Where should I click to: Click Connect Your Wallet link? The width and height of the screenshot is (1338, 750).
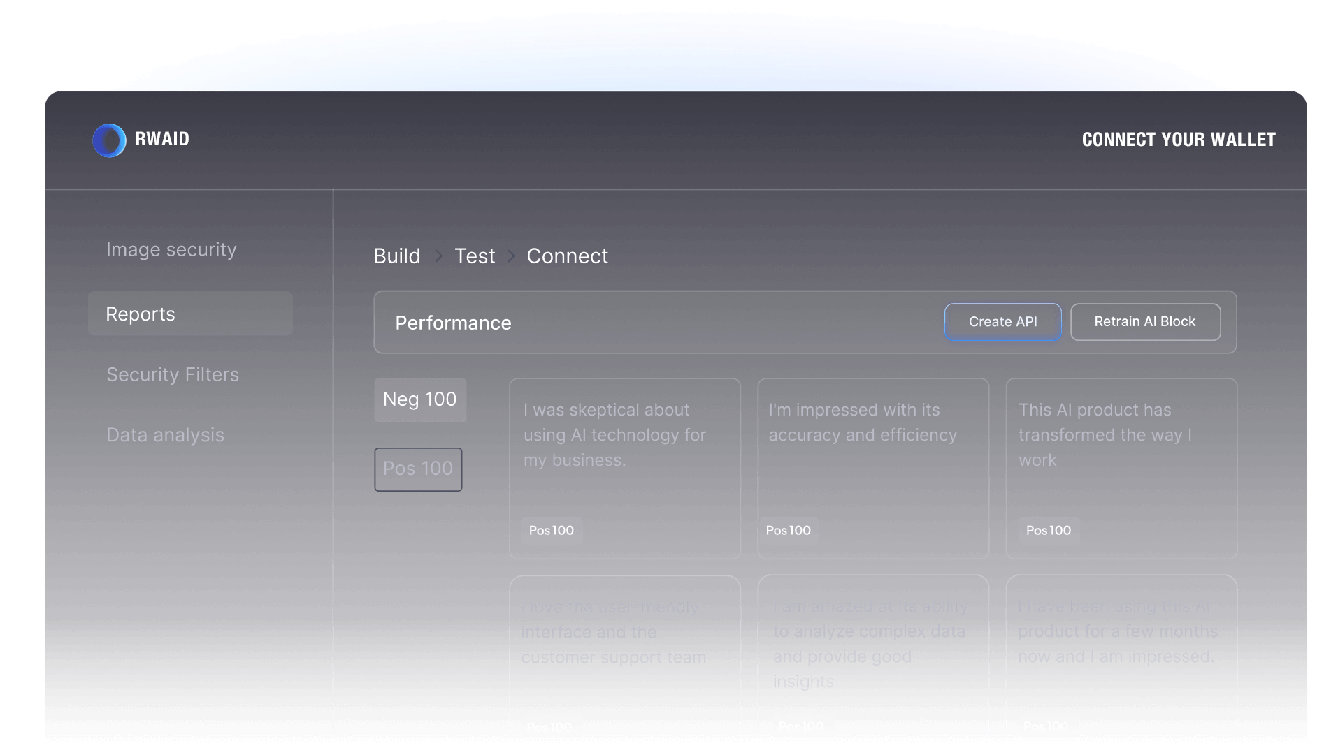[x=1178, y=140]
